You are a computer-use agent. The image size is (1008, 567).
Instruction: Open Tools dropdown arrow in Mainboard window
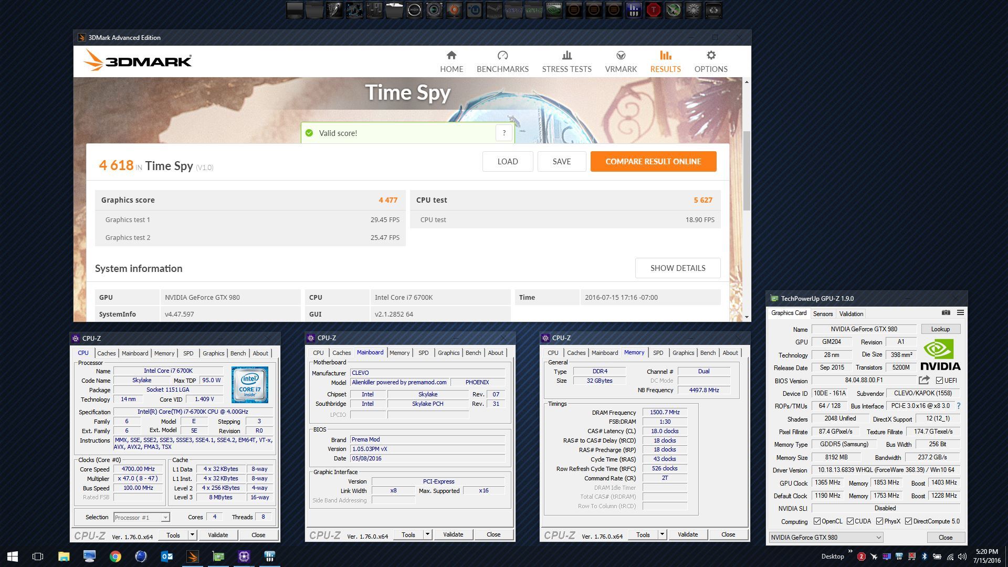(427, 534)
